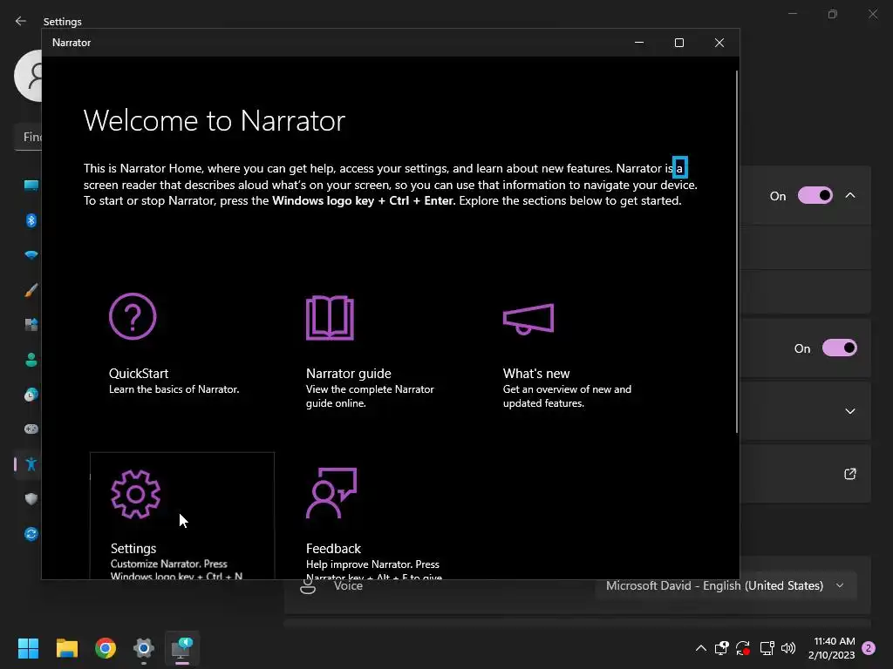Click 'Get an overview of new and' text

(567, 389)
